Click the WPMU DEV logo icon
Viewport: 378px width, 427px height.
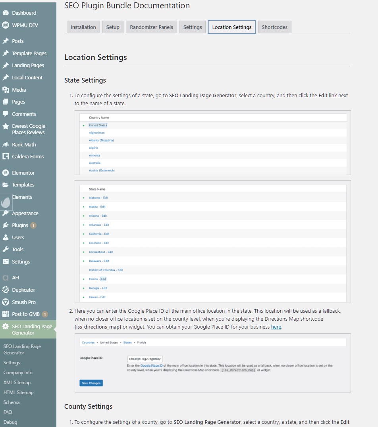pos(6,25)
